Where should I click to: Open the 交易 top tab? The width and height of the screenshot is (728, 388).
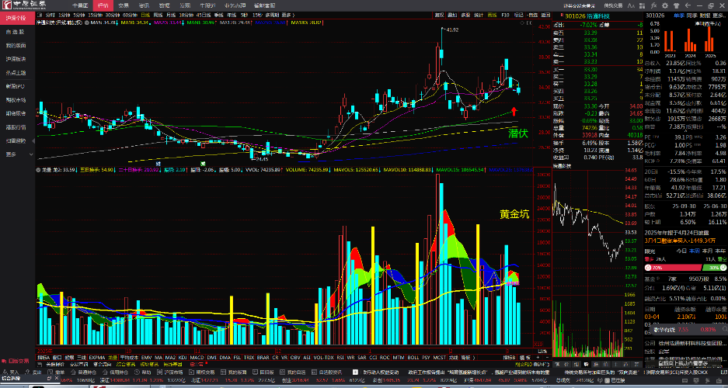coord(123,5)
